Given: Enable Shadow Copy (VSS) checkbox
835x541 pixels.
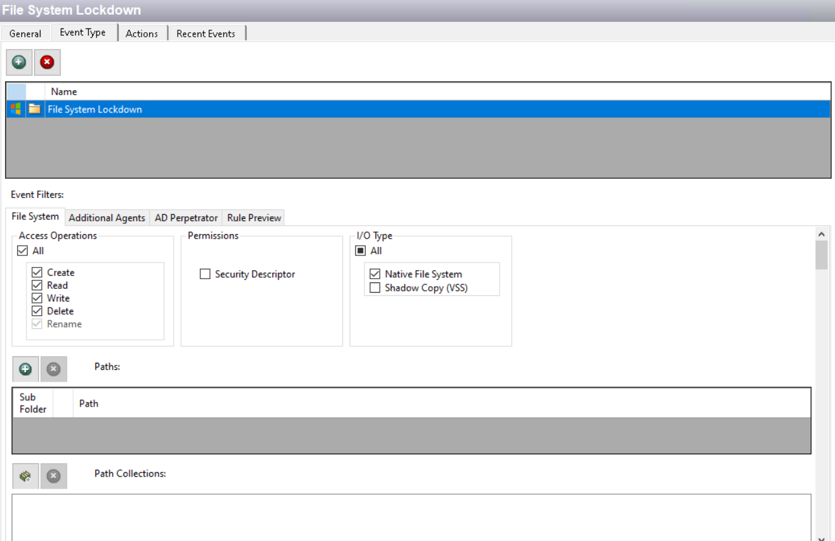Looking at the screenshot, I should click(x=375, y=288).
